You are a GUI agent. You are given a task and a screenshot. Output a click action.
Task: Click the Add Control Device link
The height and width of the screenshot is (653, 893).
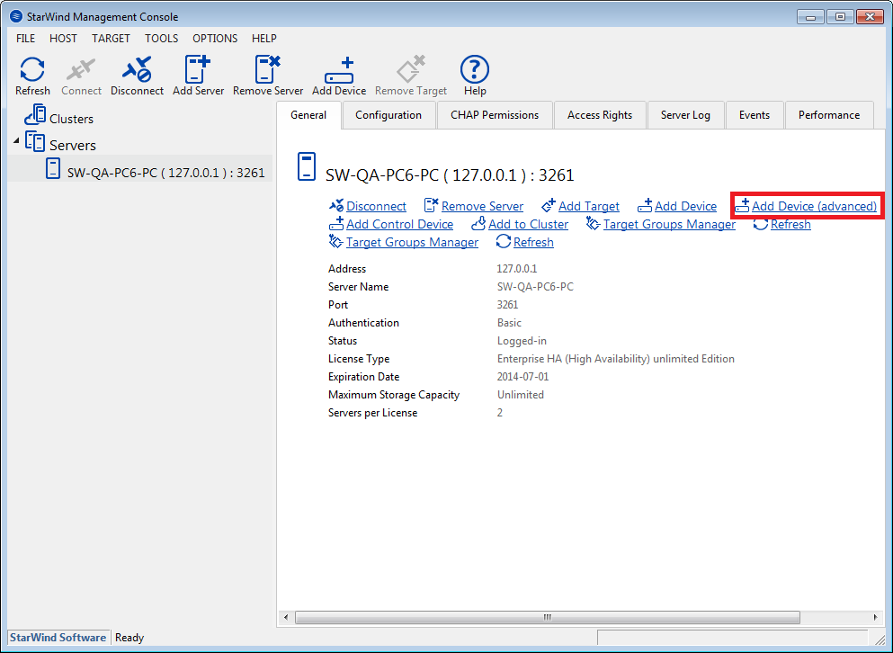click(399, 225)
